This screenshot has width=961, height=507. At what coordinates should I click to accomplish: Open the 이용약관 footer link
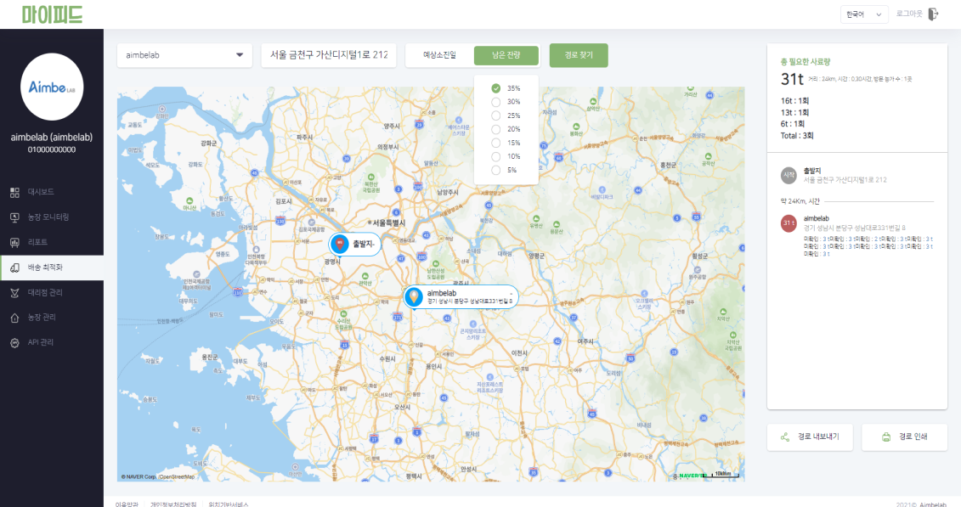(x=127, y=504)
